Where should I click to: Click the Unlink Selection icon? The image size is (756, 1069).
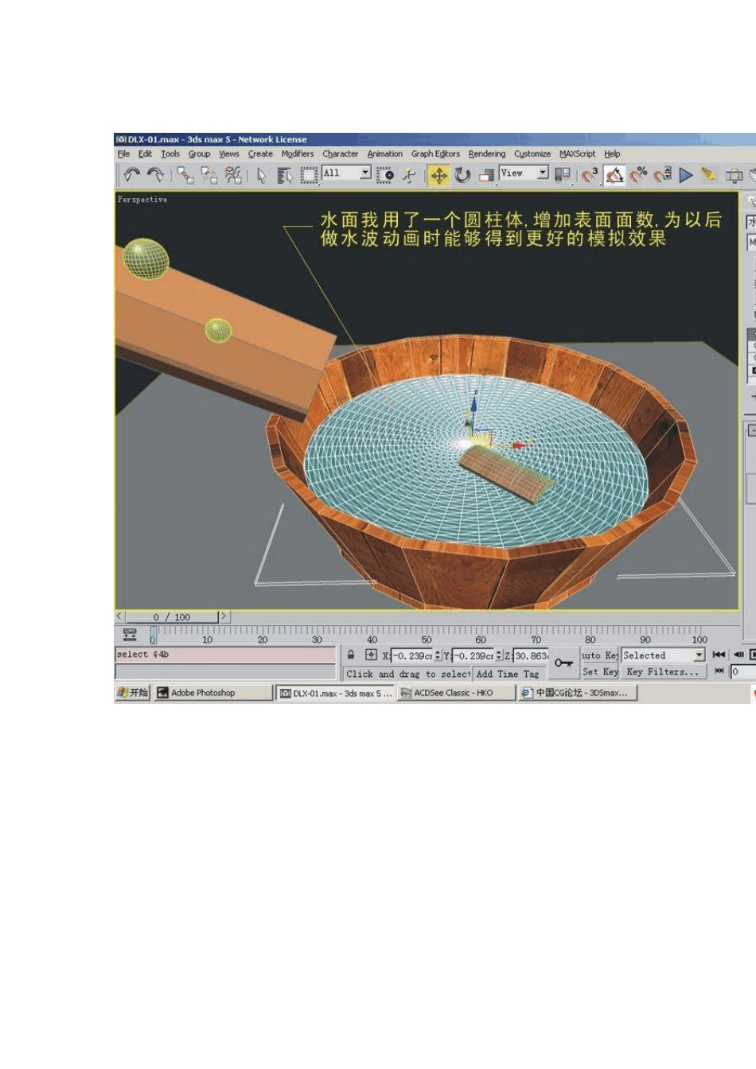click(209, 175)
